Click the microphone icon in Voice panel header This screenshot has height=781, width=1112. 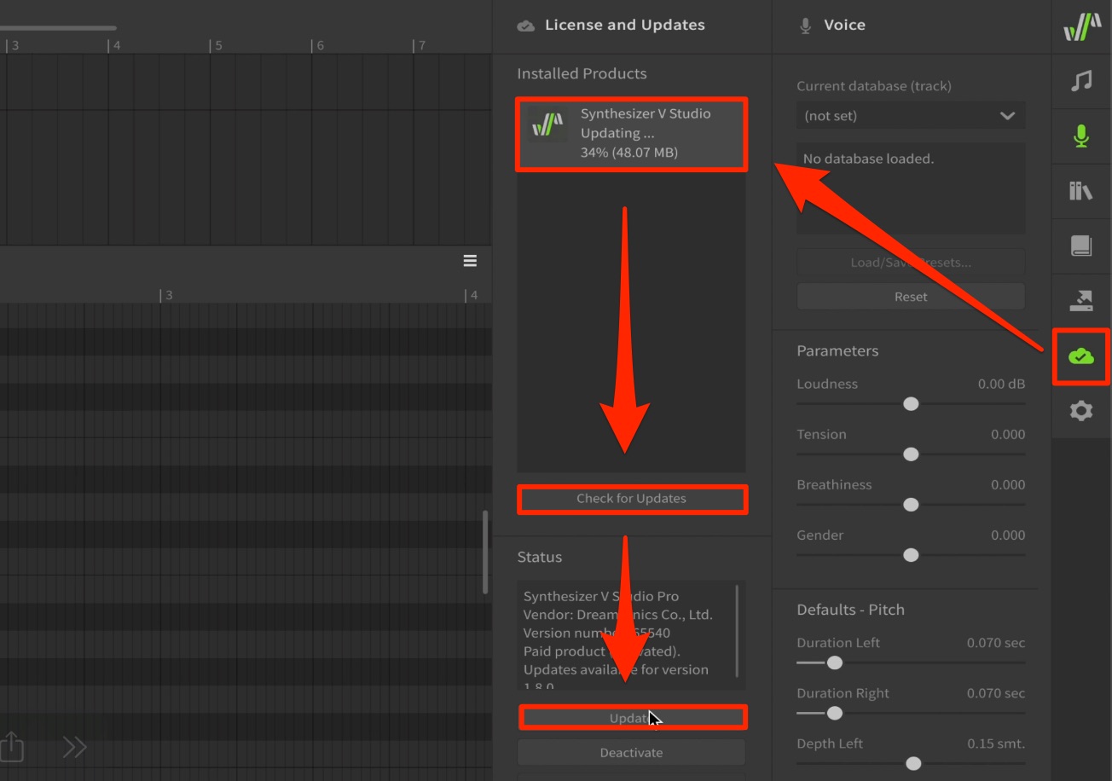pos(805,26)
